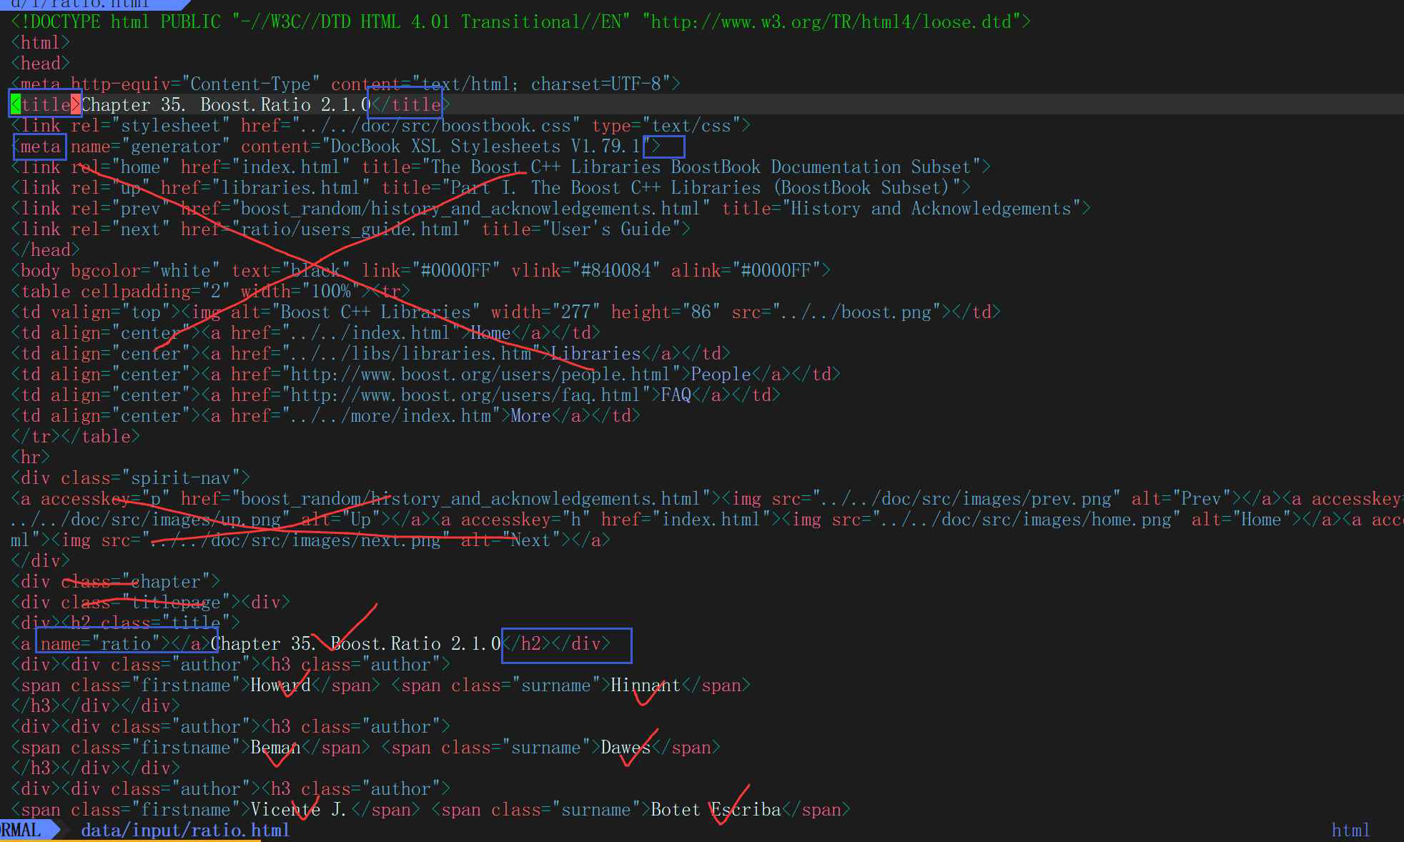Screen dimensions: 1404x842
Task: Click the data/input/ratio.html path in the statusline
Action: tap(185, 830)
